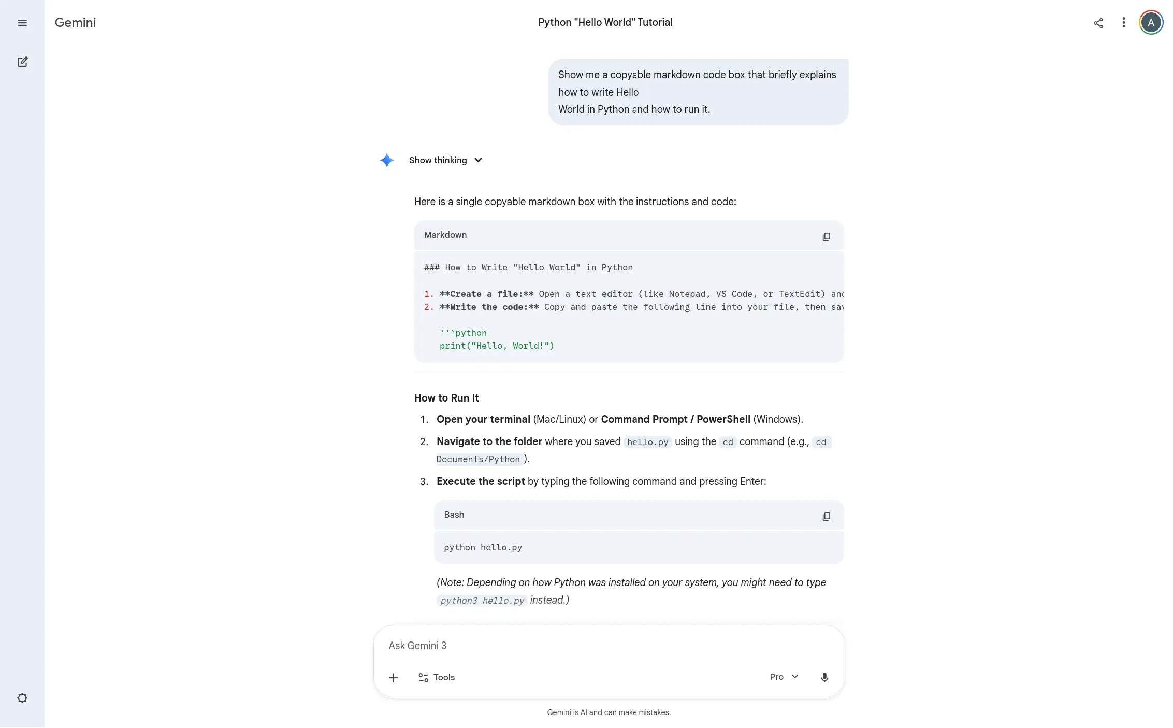This screenshot has width=1173, height=728.
Task: Open the Pro model selector dropdown
Action: point(783,677)
